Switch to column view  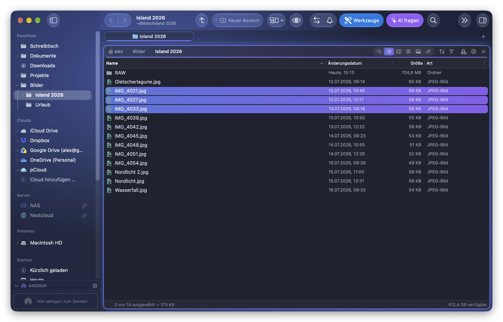click(x=399, y=52)
